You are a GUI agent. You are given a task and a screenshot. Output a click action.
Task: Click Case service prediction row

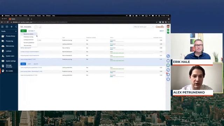pos(91,75)
